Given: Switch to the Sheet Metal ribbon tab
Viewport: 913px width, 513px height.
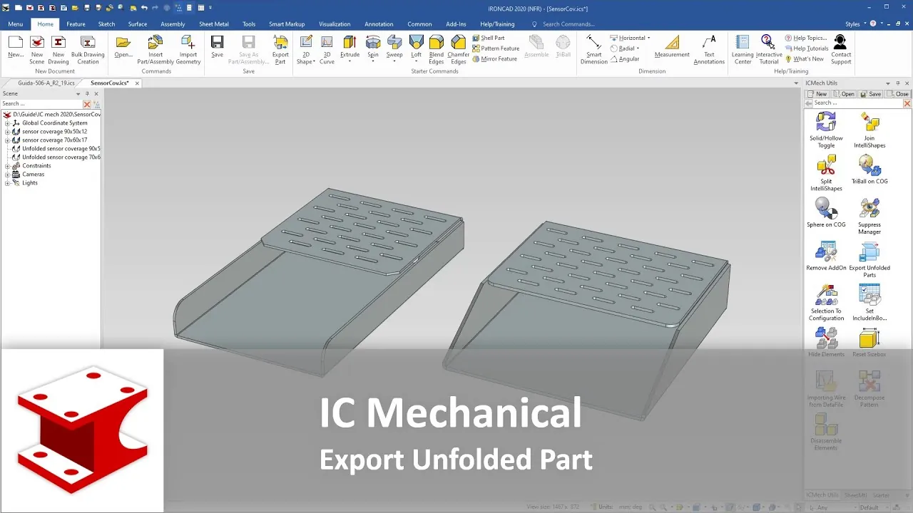Looking at the screenshot, I should point(214,24).
